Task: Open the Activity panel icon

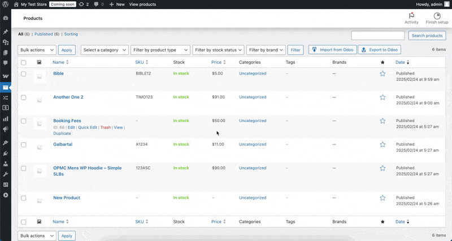Action: coord(411,18)
